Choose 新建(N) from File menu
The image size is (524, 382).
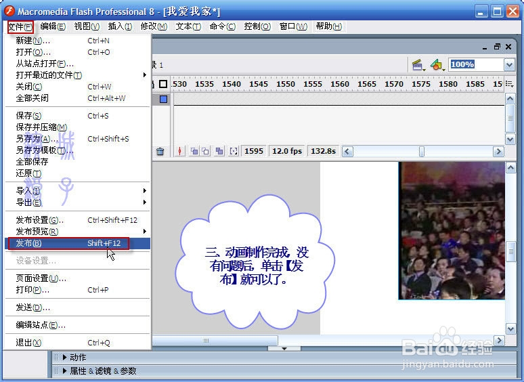tap(78, 41)
